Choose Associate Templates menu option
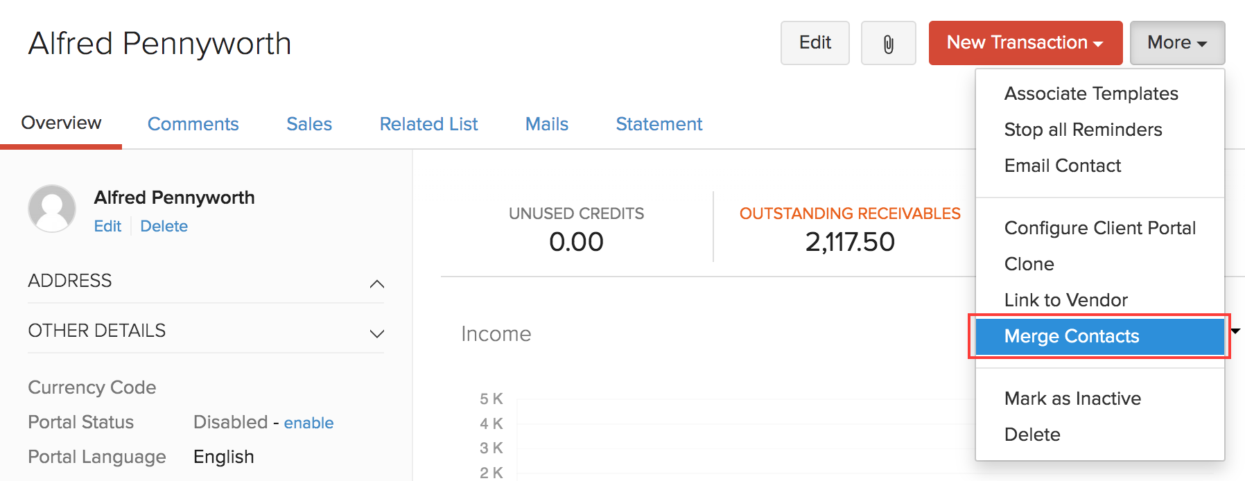1245x481 pixels. 1090,94
